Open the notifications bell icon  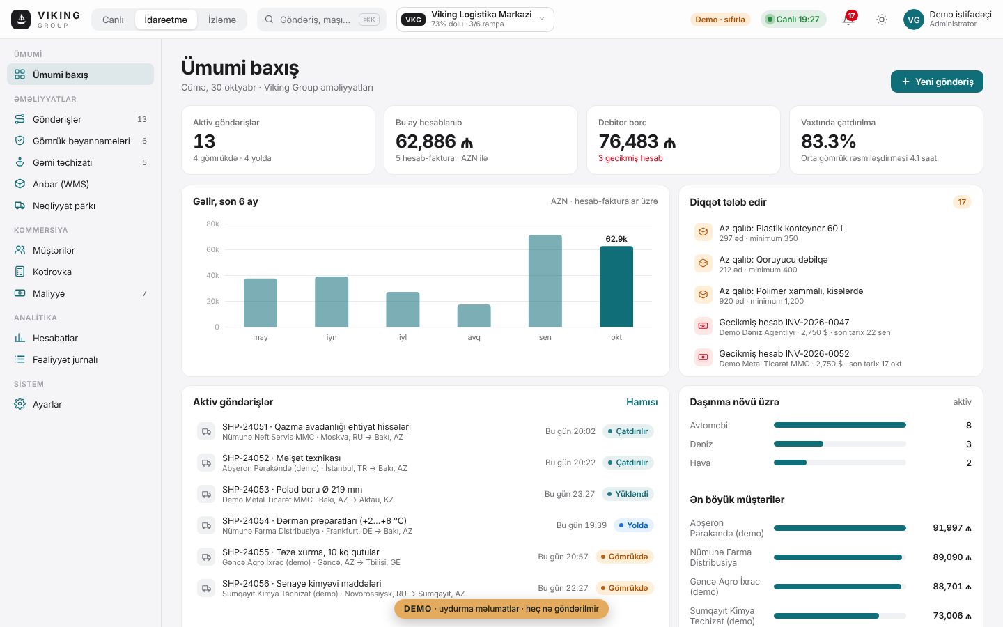click(848, 20)
